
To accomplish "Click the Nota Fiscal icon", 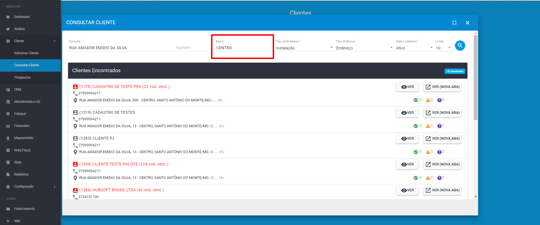I will 8,150.
